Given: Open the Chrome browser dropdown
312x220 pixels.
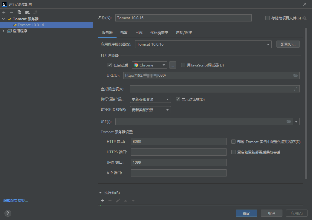Looking at the screenshot, I should [149, 65].
